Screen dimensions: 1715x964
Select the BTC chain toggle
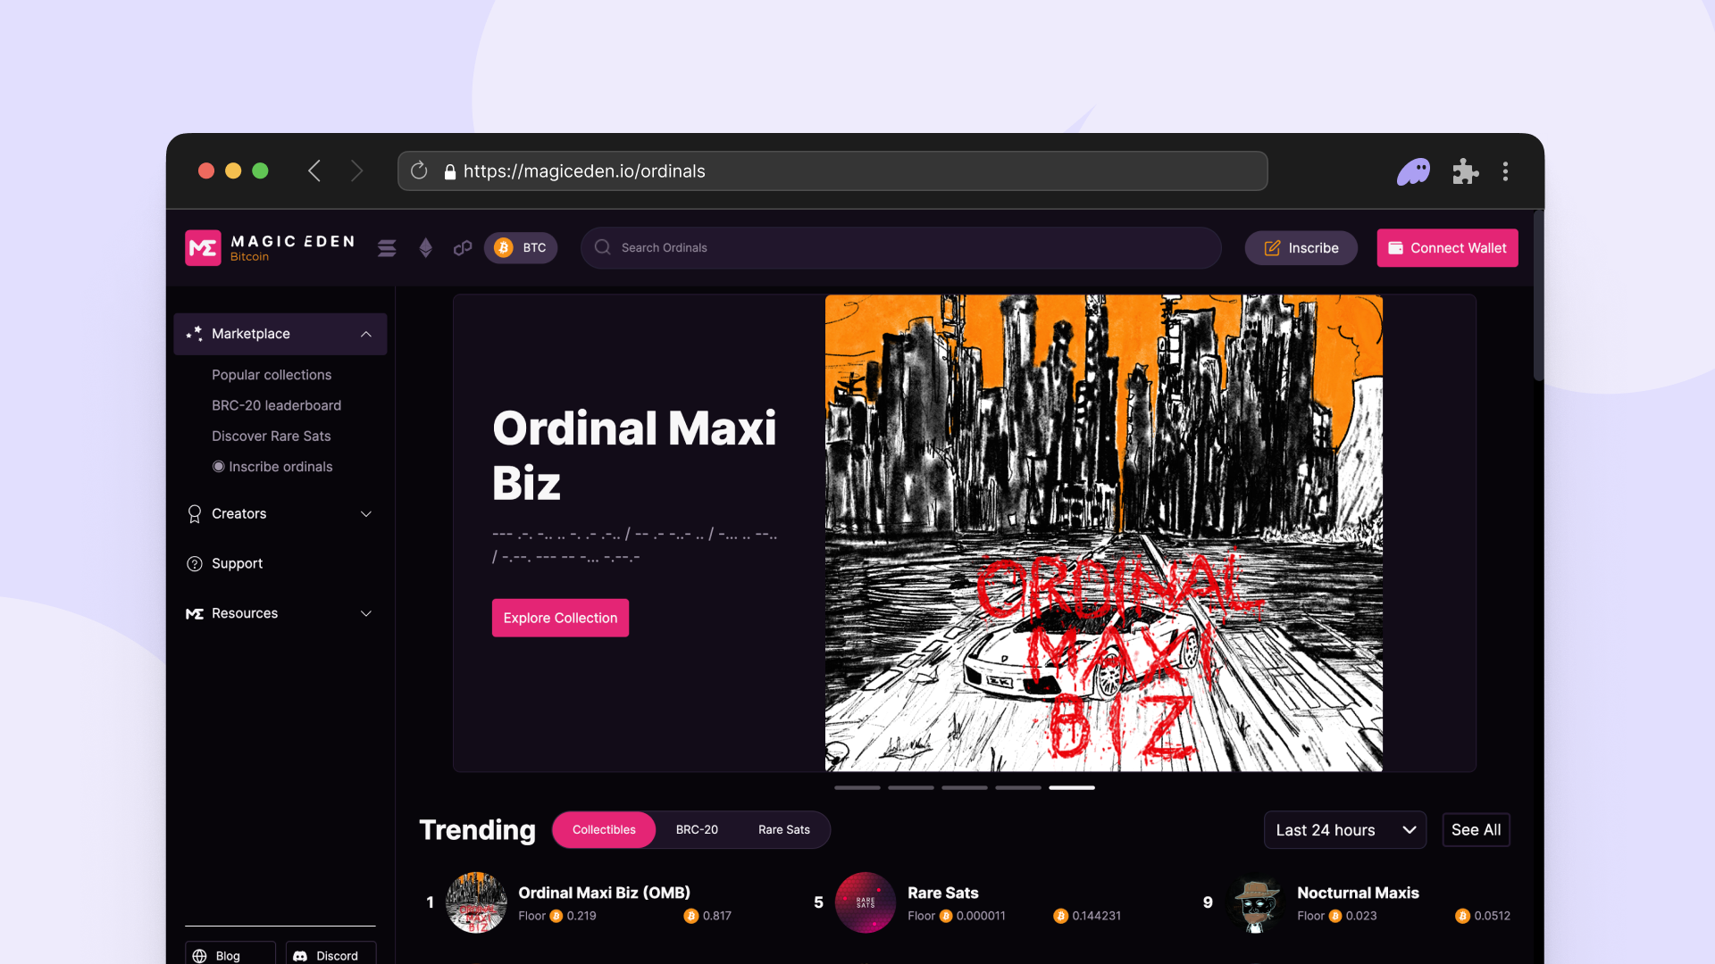[x=521, y=248]
